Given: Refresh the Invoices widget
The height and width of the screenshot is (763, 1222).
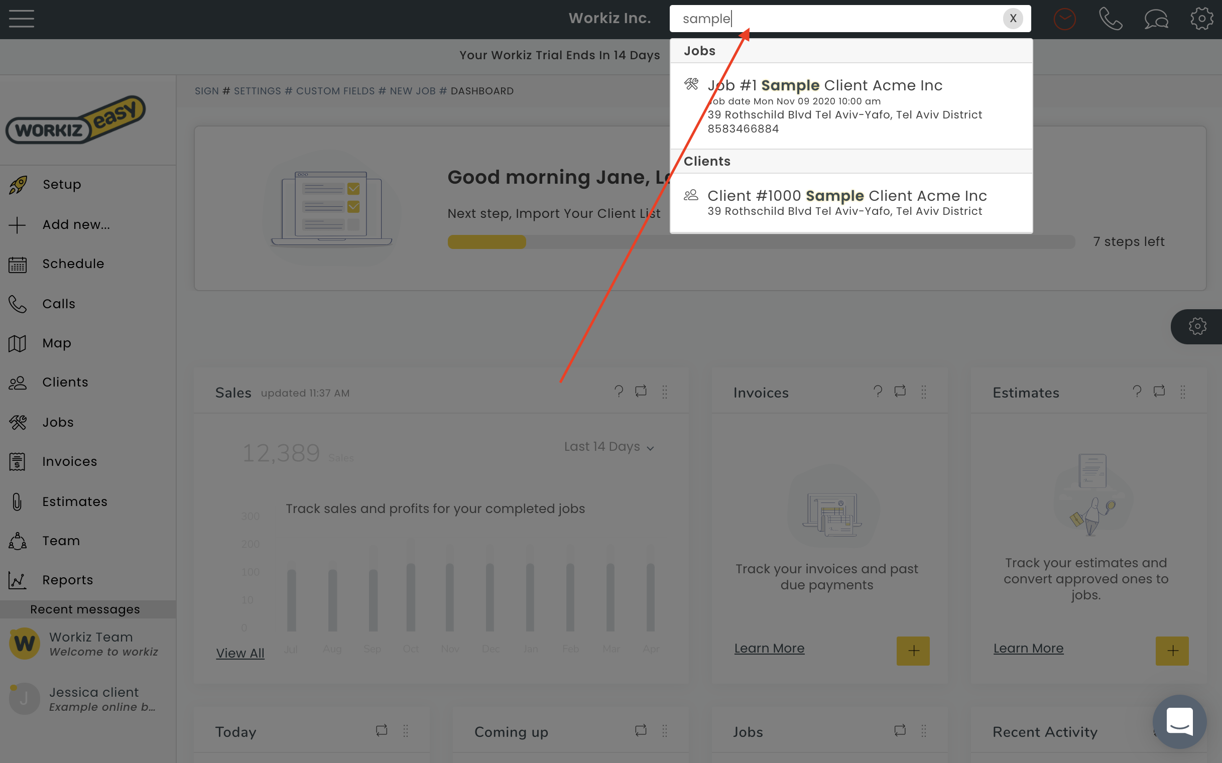Looking at the screenshot, I should pos(900,391).
